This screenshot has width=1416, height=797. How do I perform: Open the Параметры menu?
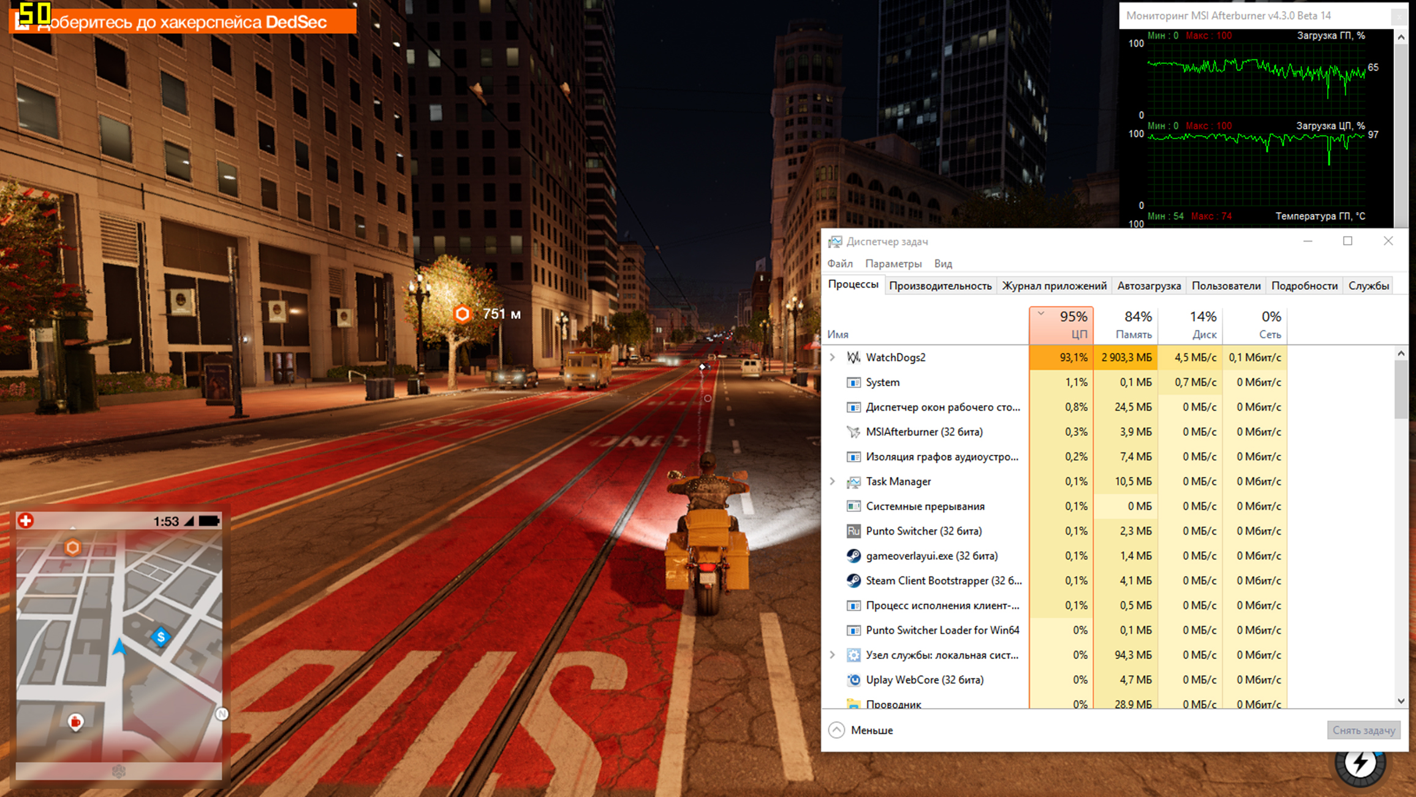(x=893, y=264)
